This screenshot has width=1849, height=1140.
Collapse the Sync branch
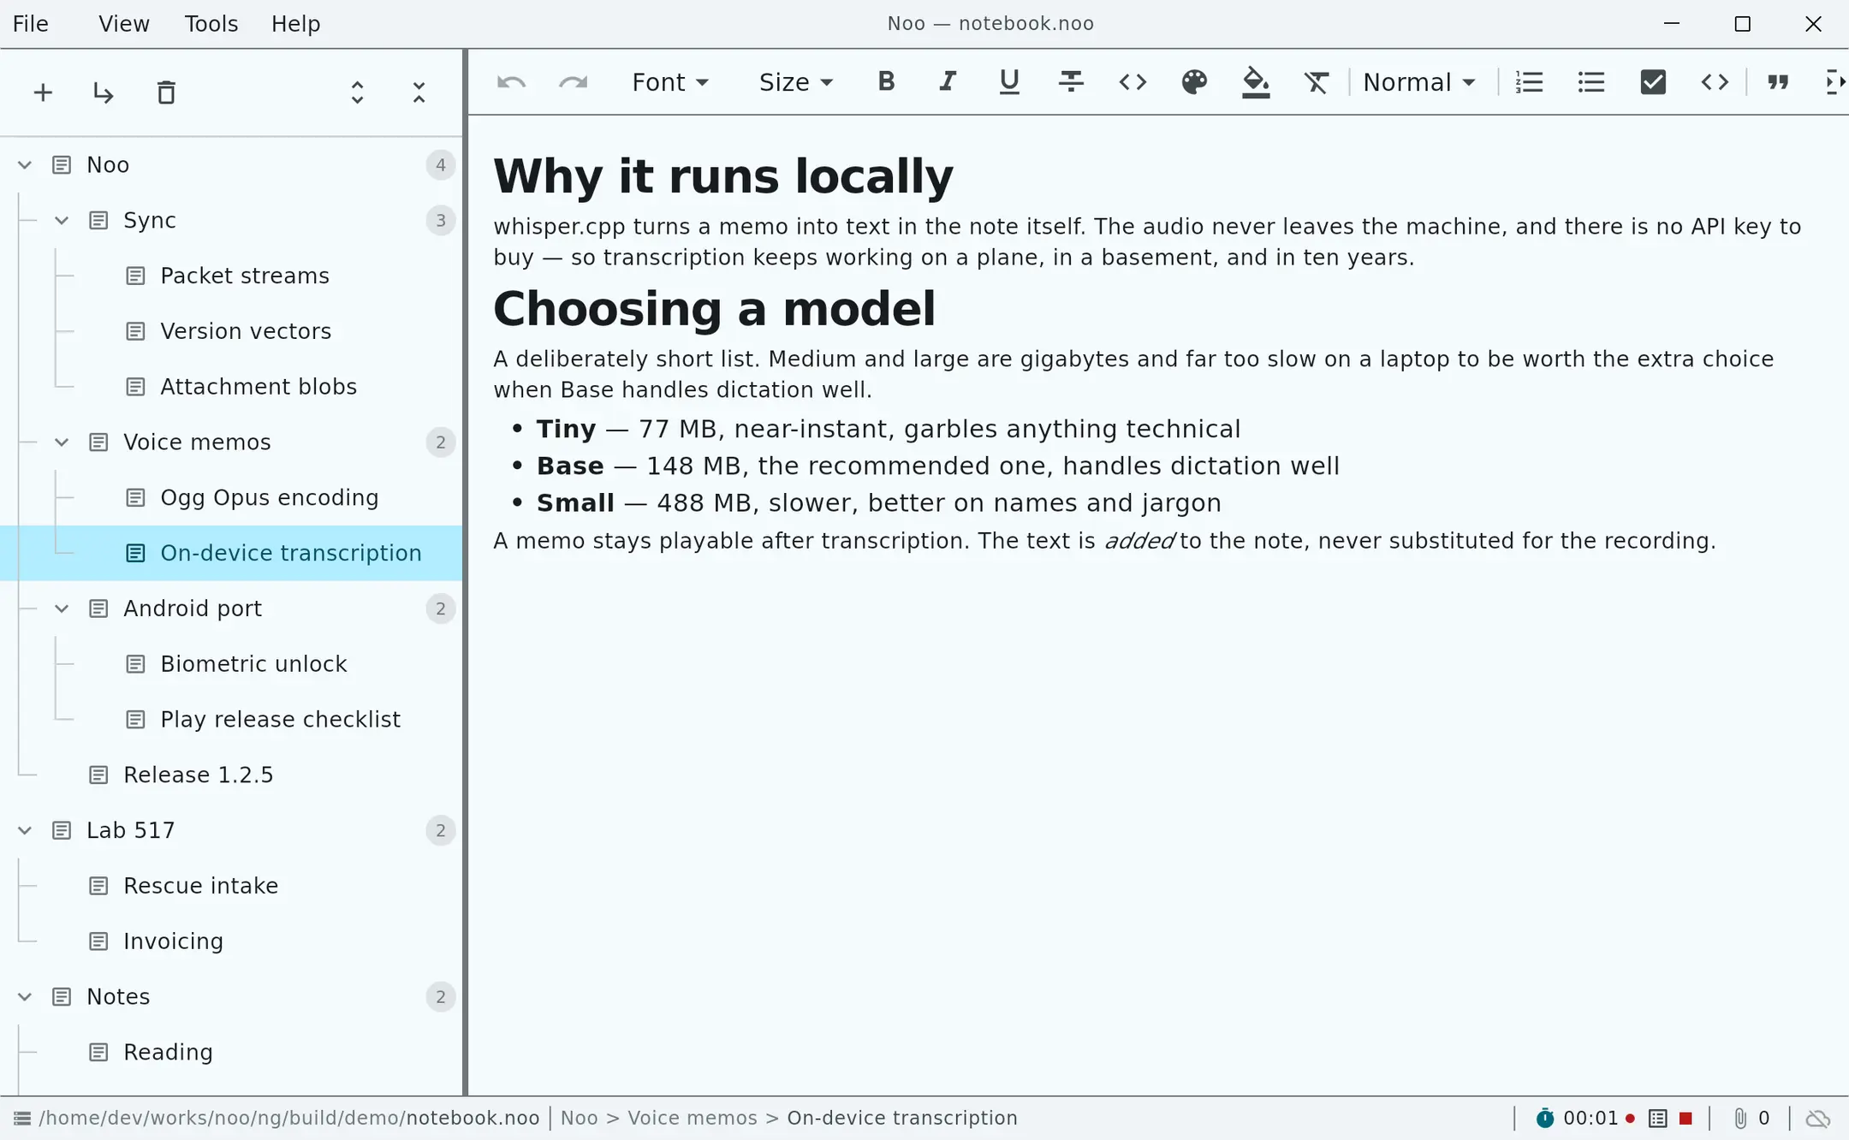(x=62, y=221)
